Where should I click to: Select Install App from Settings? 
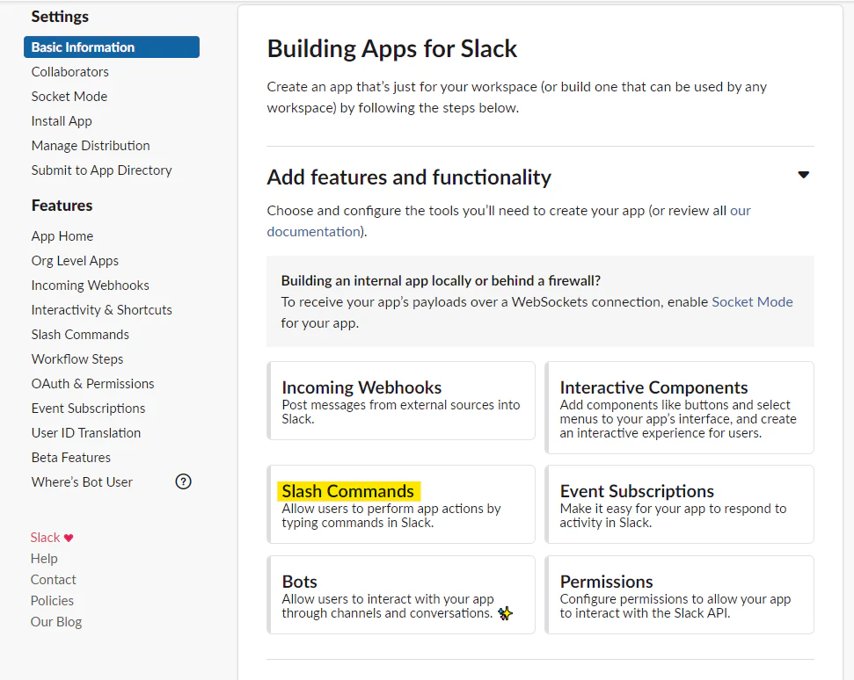(x=62, y=121)
